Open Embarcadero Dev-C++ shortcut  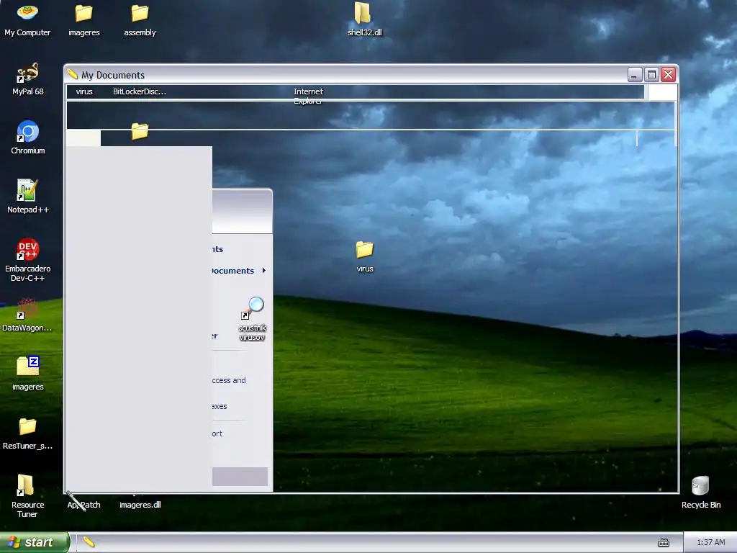(28, 260)
